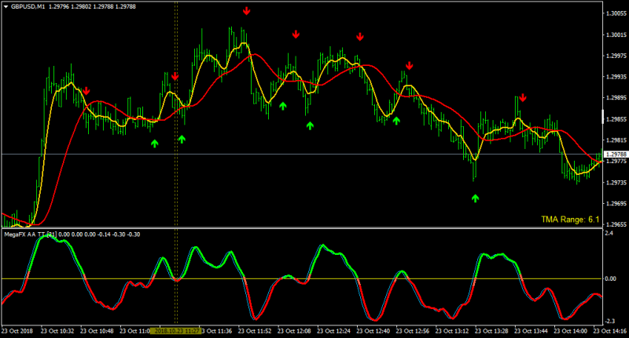Click the triangle dropdown beside GBPUSD,M1 title
This screenshot has width=629, height=338.
(x=6, y=7)
